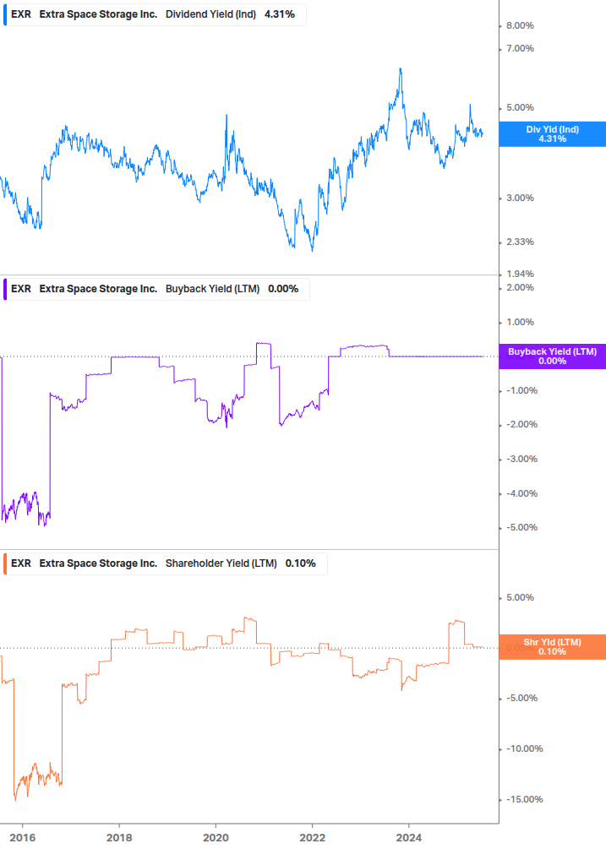This screenshot has width=606, height=849.
Task: Click the 3.00% axis label on the dividend chart
Action: coord(520,199)
